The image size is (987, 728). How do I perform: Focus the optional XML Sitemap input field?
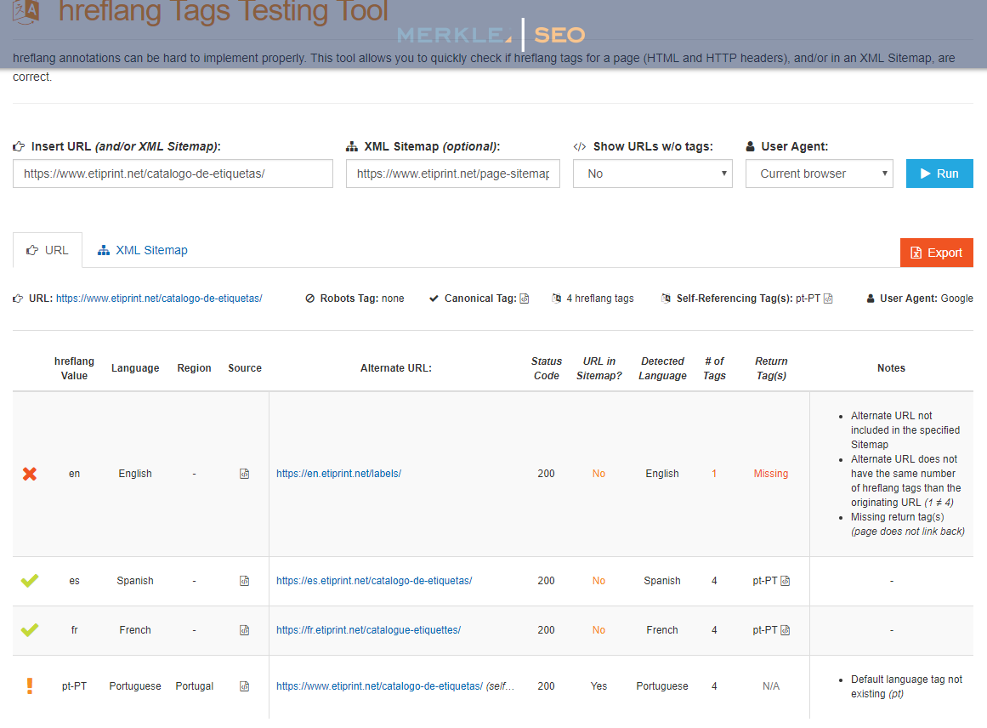coord(452,173)
